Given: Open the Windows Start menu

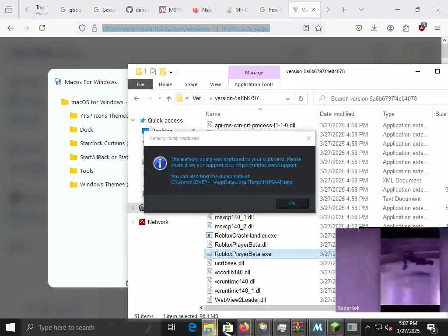Looking at the screenshot, I should click(x=10, y=327).
